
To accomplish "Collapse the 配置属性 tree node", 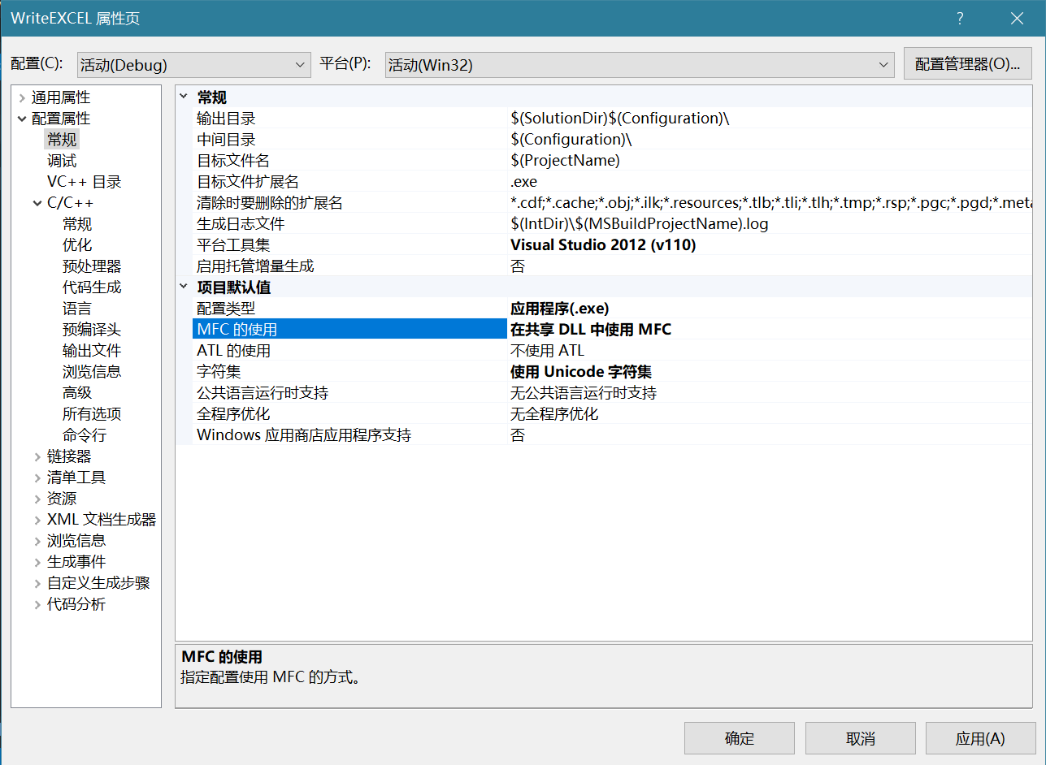I will click(21, 119).
